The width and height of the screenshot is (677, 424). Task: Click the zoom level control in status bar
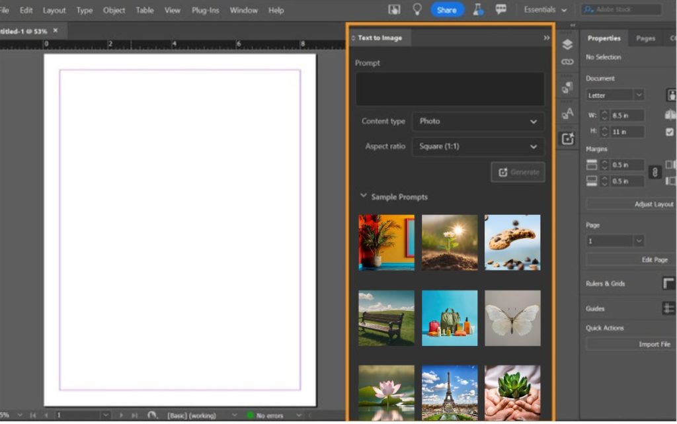7,415
